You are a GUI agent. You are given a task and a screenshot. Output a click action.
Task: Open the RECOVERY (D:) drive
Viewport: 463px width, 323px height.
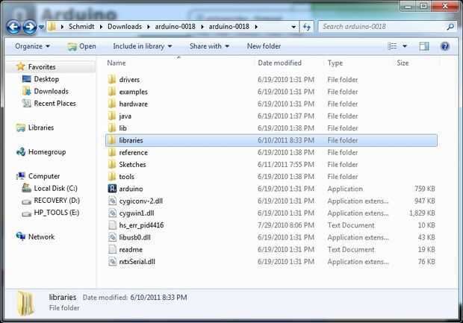click(x=57, y=201)
